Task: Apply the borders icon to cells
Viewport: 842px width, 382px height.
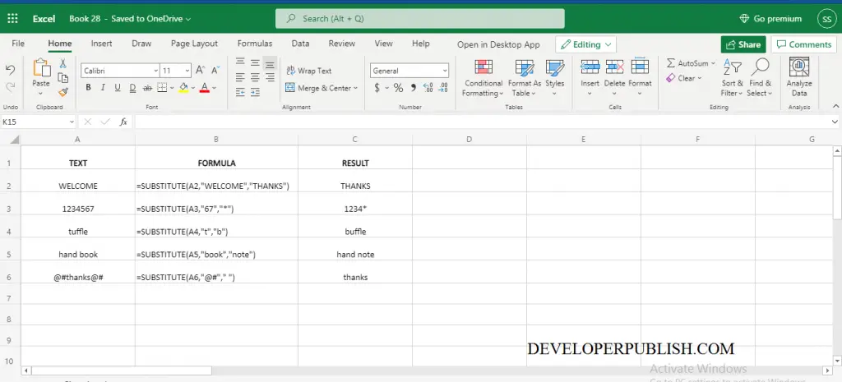Action: [x=162, y=87]
